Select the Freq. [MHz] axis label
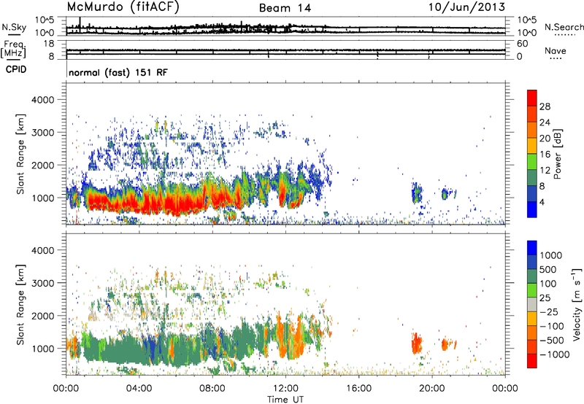584x404 pixels. [14, 49]
